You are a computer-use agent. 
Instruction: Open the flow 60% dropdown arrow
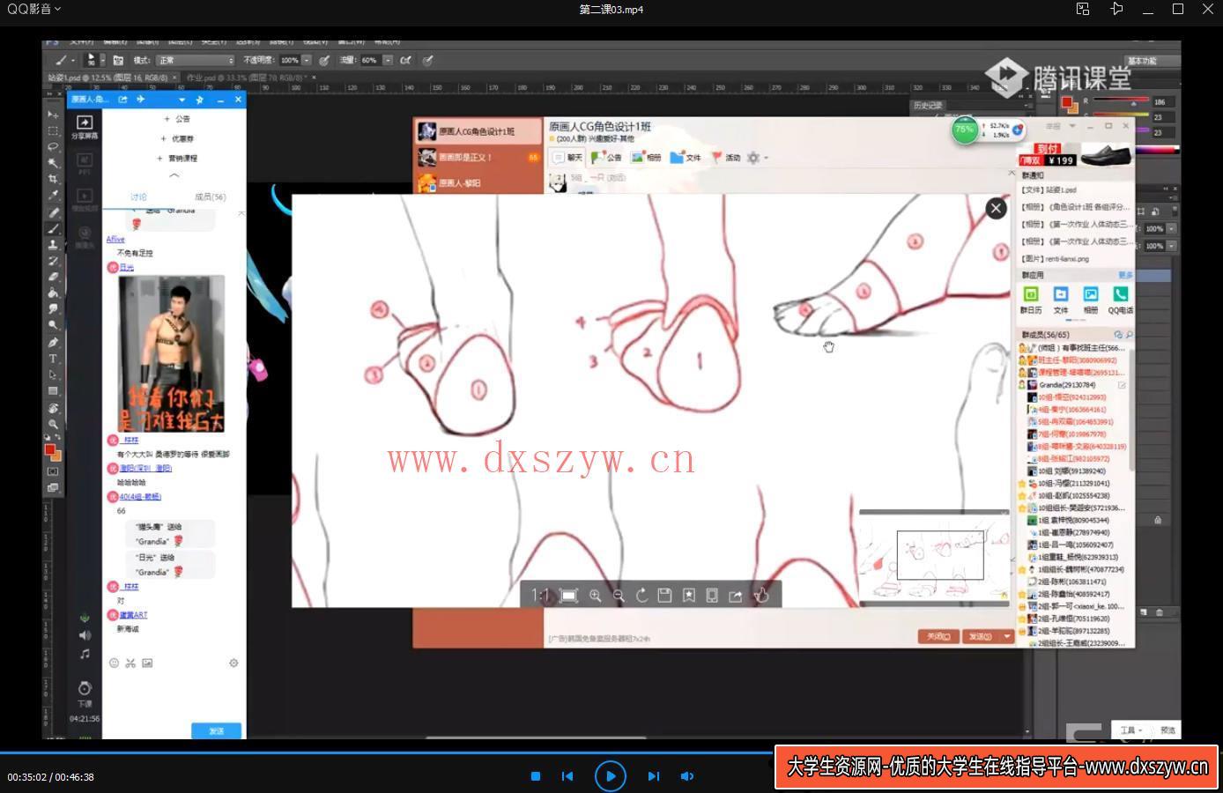pos(388,61)
